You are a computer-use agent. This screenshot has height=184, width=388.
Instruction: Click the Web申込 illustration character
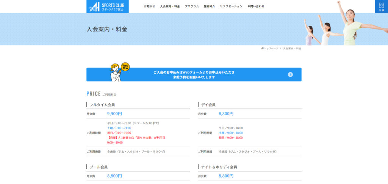[117, 72]
